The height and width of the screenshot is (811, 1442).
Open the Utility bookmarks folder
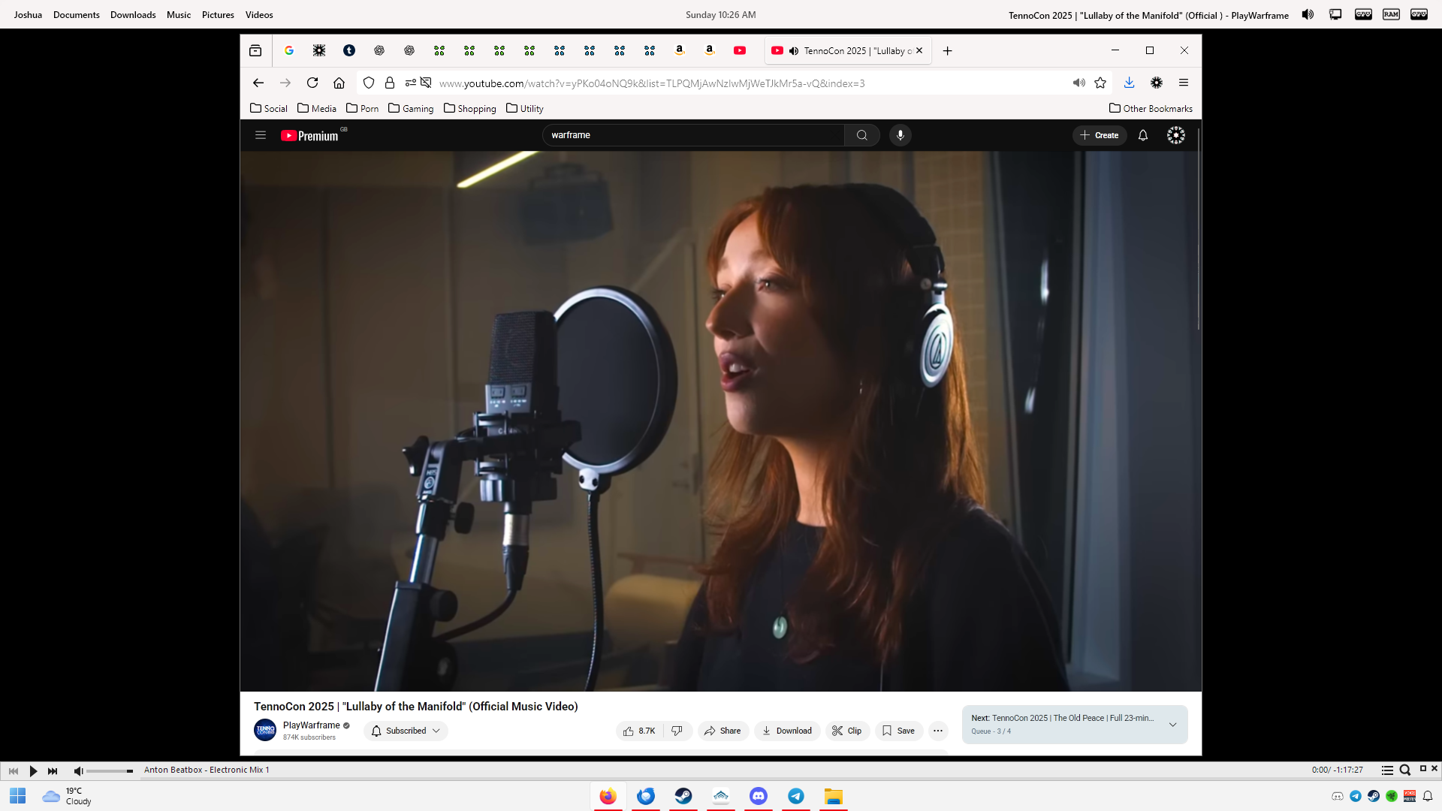click(525, 108)
